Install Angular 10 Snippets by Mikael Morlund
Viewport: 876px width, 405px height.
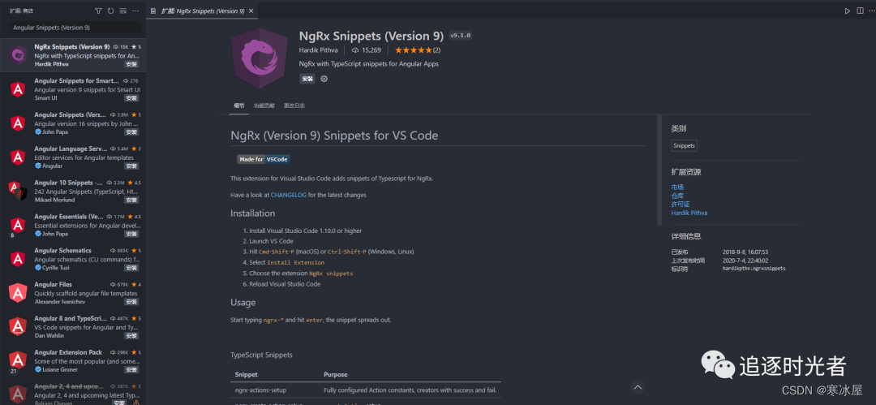[x=131, y=200]
